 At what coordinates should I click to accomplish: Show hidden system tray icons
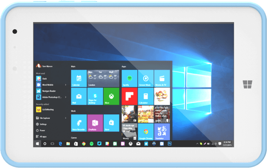point(197,144)
